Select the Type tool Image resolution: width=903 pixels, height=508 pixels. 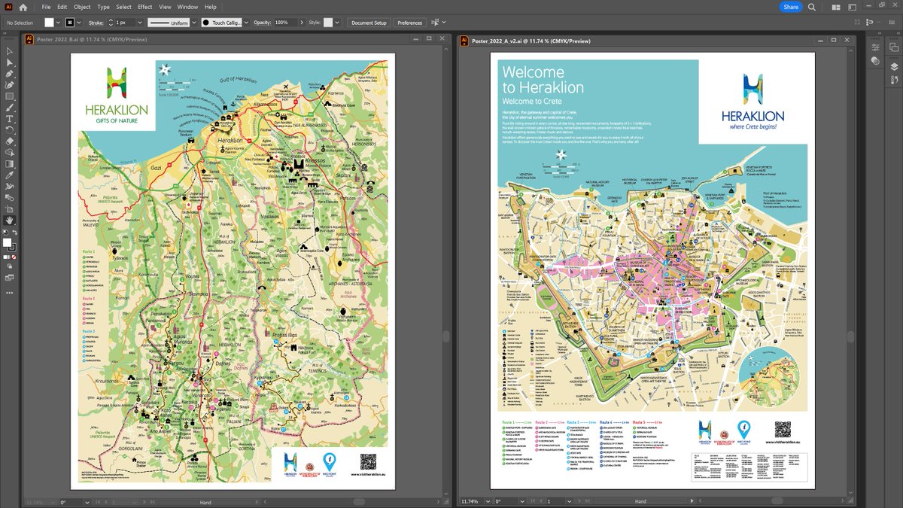click(x=10, y=119)
